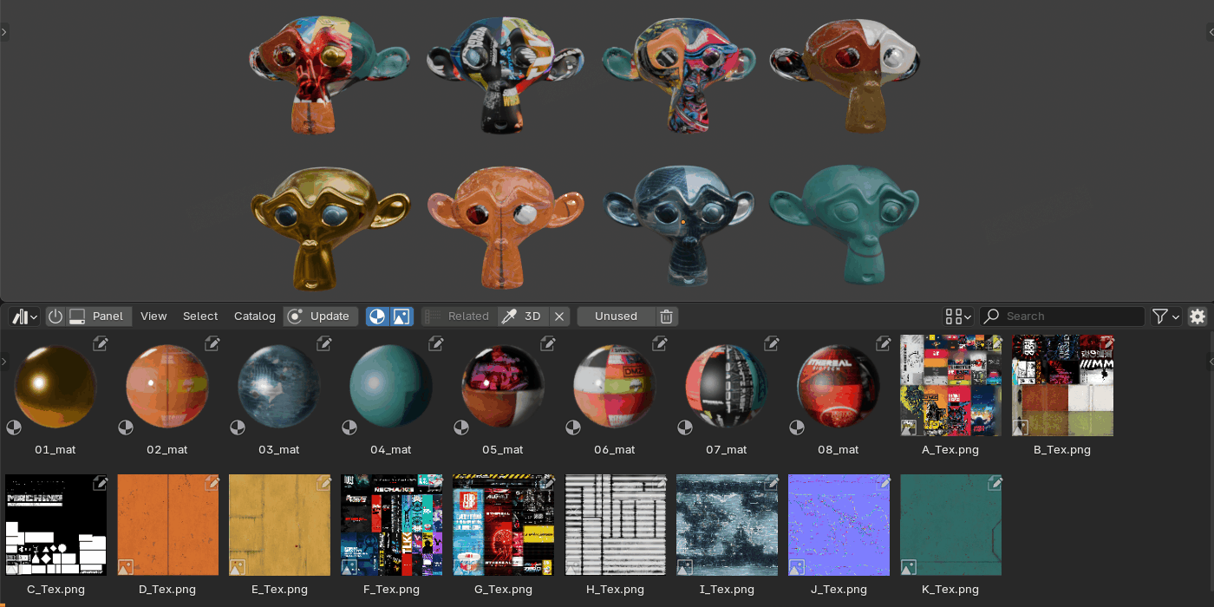The width and height of the screenshot is (1214, 607).
Task: Expand the viewport left sidebar arrow
Action: click(3, 32)
